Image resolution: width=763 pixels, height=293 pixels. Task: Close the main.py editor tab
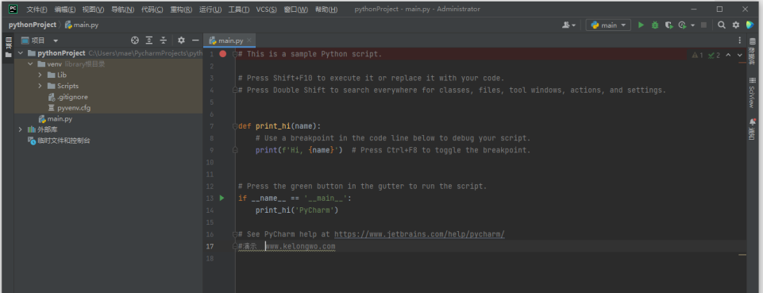(x=249, y=40)
